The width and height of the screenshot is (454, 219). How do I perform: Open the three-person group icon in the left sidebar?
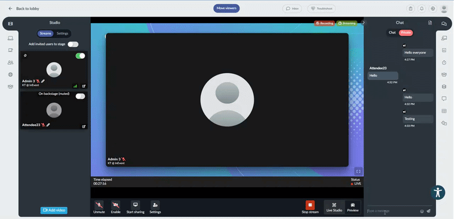[10, 86]
